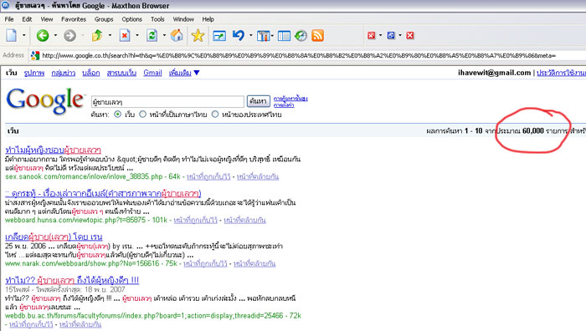Open the Options menu

coord(131,19)
